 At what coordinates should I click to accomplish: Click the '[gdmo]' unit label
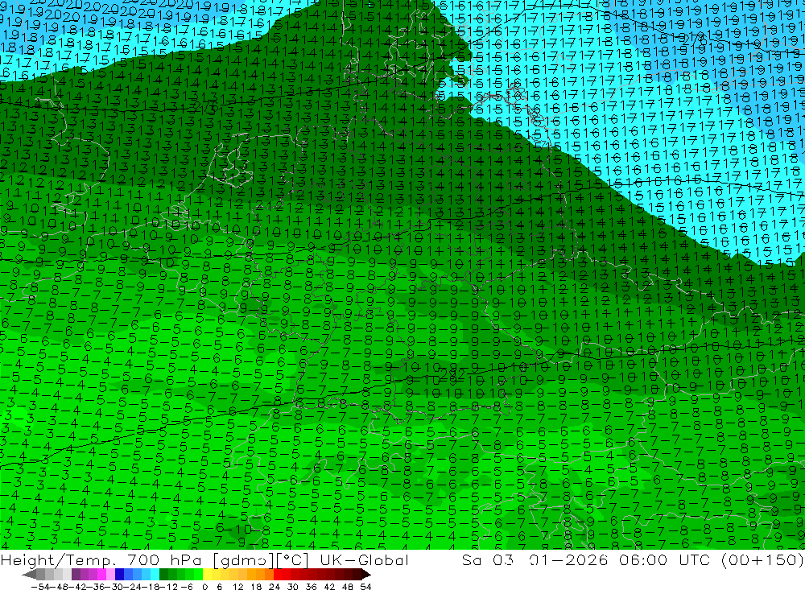pyautogui.click(x=244, y=560)
